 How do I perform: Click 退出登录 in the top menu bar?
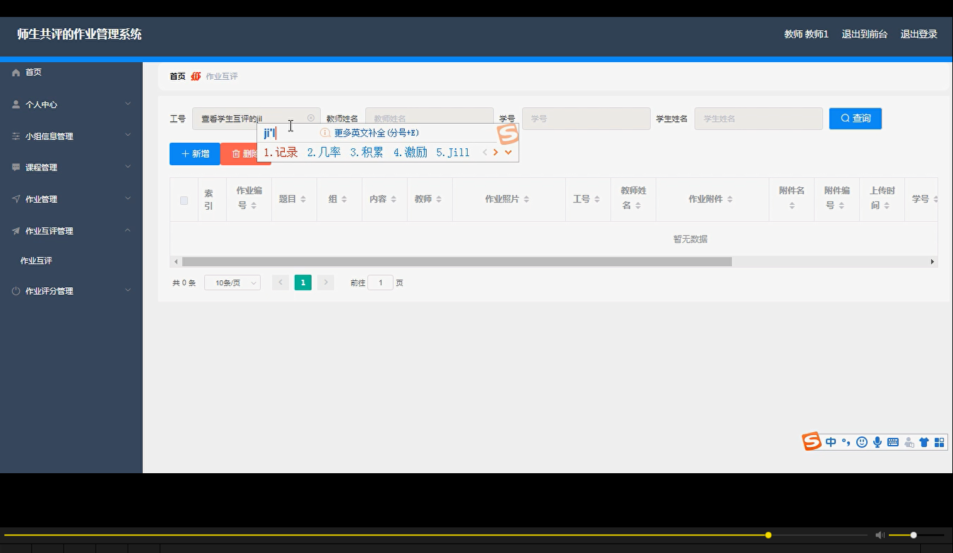[918, 34]
